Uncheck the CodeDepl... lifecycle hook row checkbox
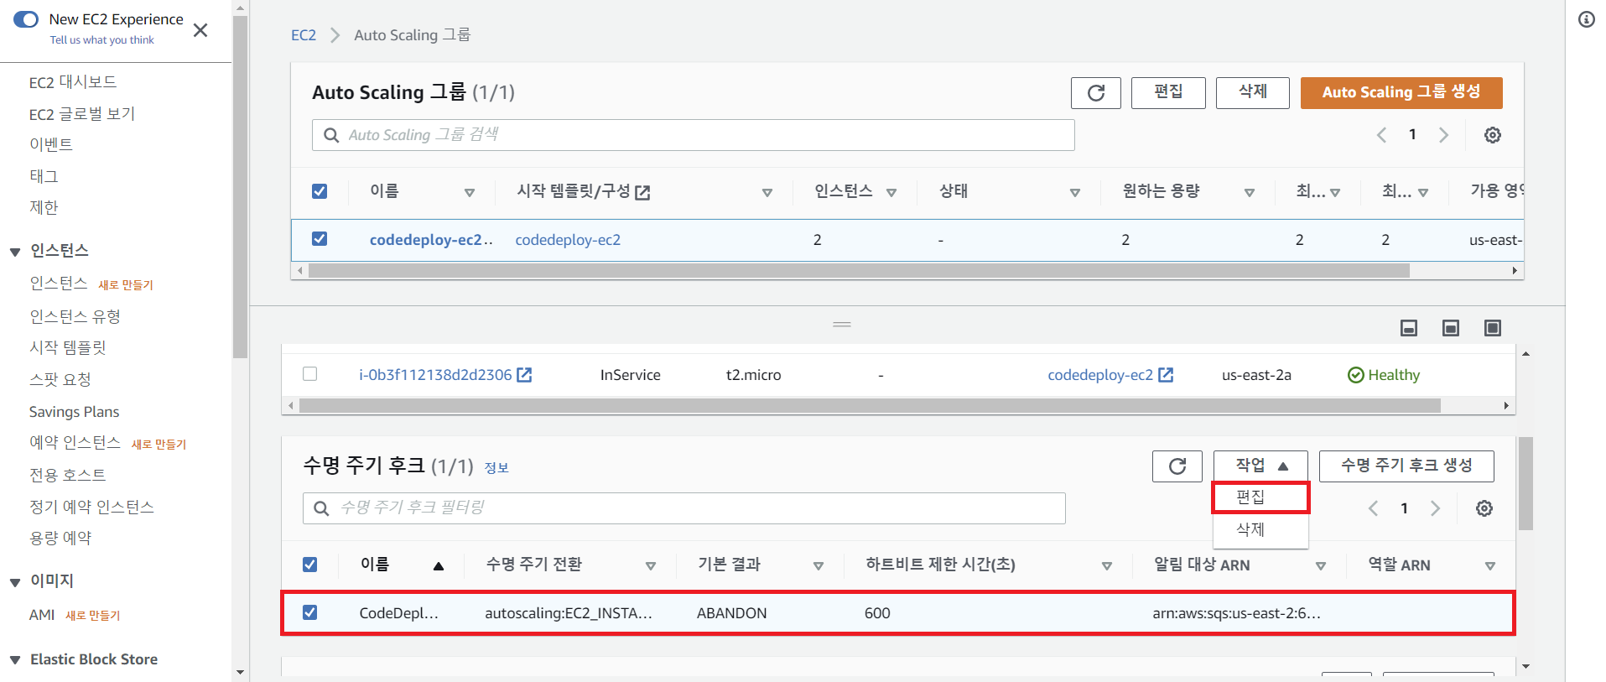 click(x=310, y=612)
